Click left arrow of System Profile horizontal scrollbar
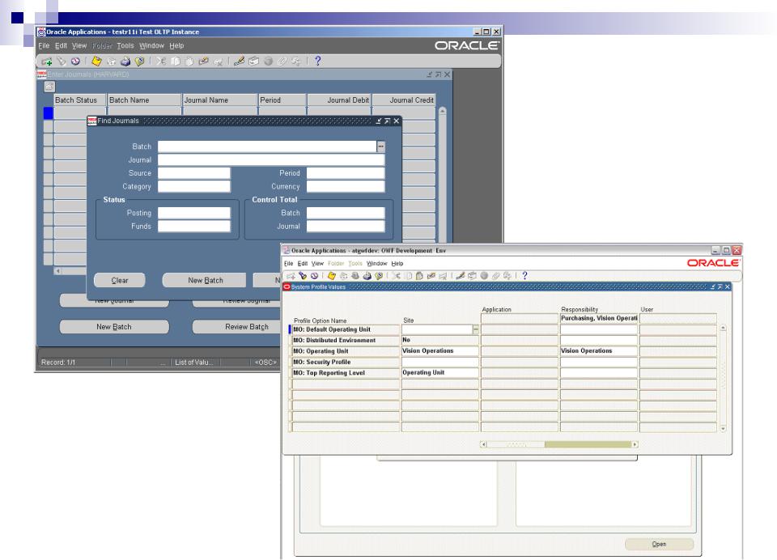The image size is (777, 560). pos(483,444)
